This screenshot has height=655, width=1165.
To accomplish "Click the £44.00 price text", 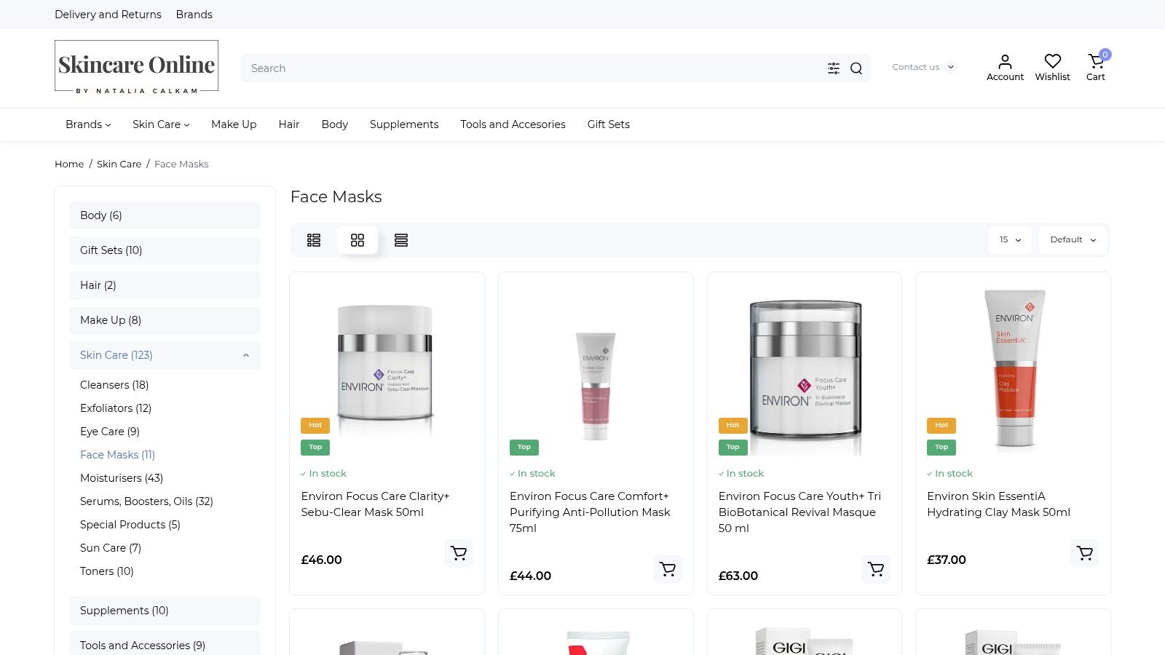I will [530, 576].
